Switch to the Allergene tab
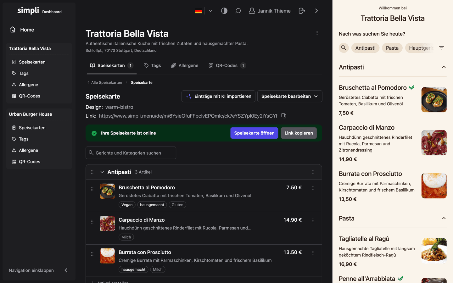 coord(185,65)
